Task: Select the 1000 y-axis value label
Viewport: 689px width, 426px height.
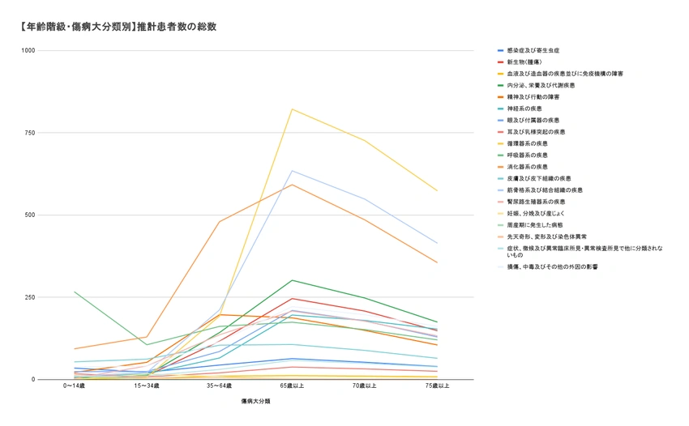Action: (x=28, y=51)
